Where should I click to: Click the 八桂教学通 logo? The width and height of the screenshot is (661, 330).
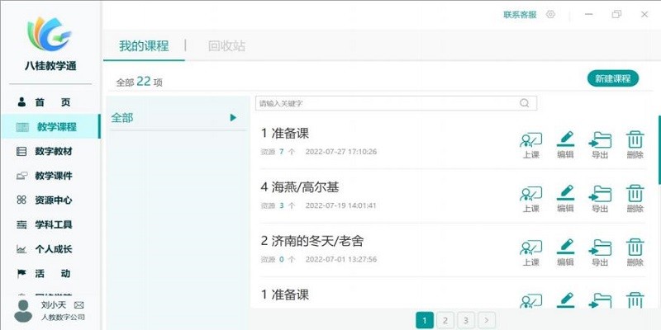coord(50,34)
